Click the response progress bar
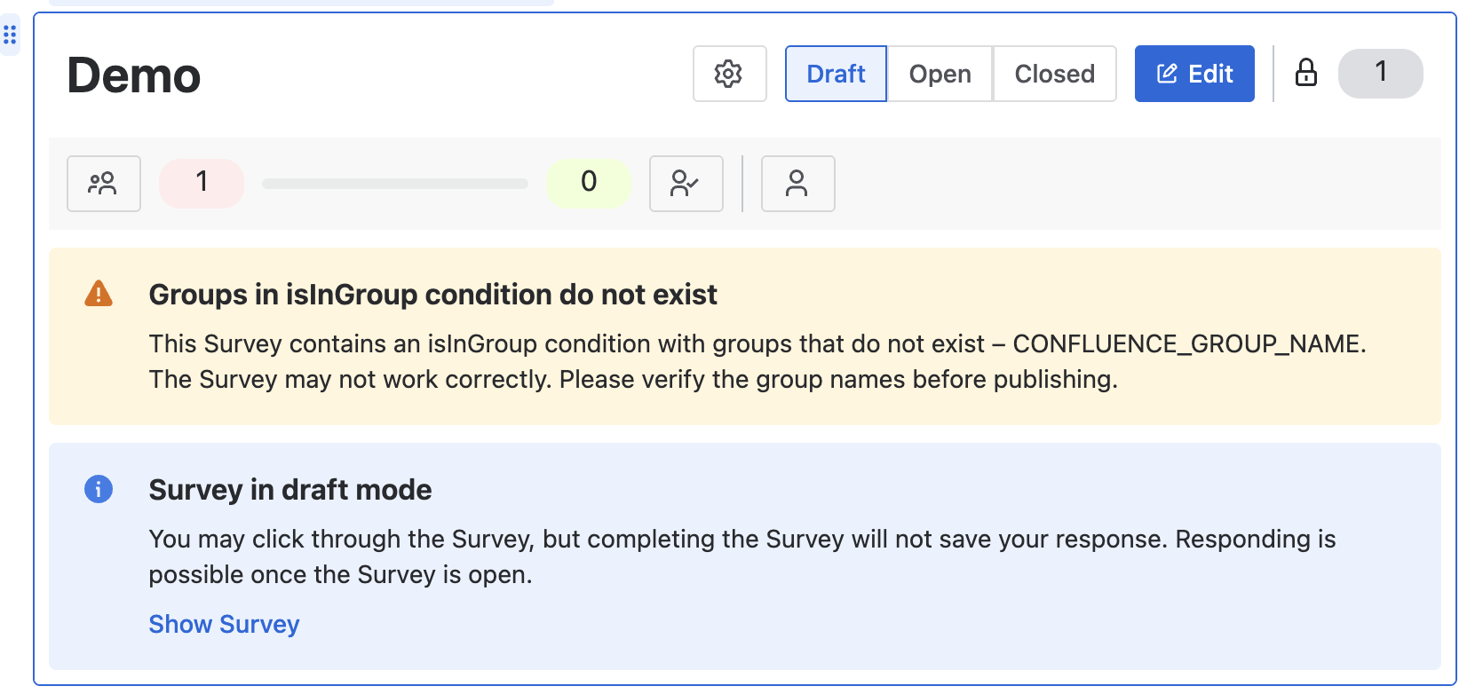Viewport: 1483px width, 694px height. (394, 184)
